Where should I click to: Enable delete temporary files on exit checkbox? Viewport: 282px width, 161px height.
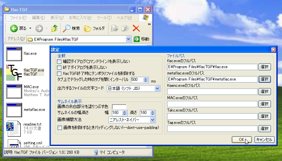click(59, 73)
